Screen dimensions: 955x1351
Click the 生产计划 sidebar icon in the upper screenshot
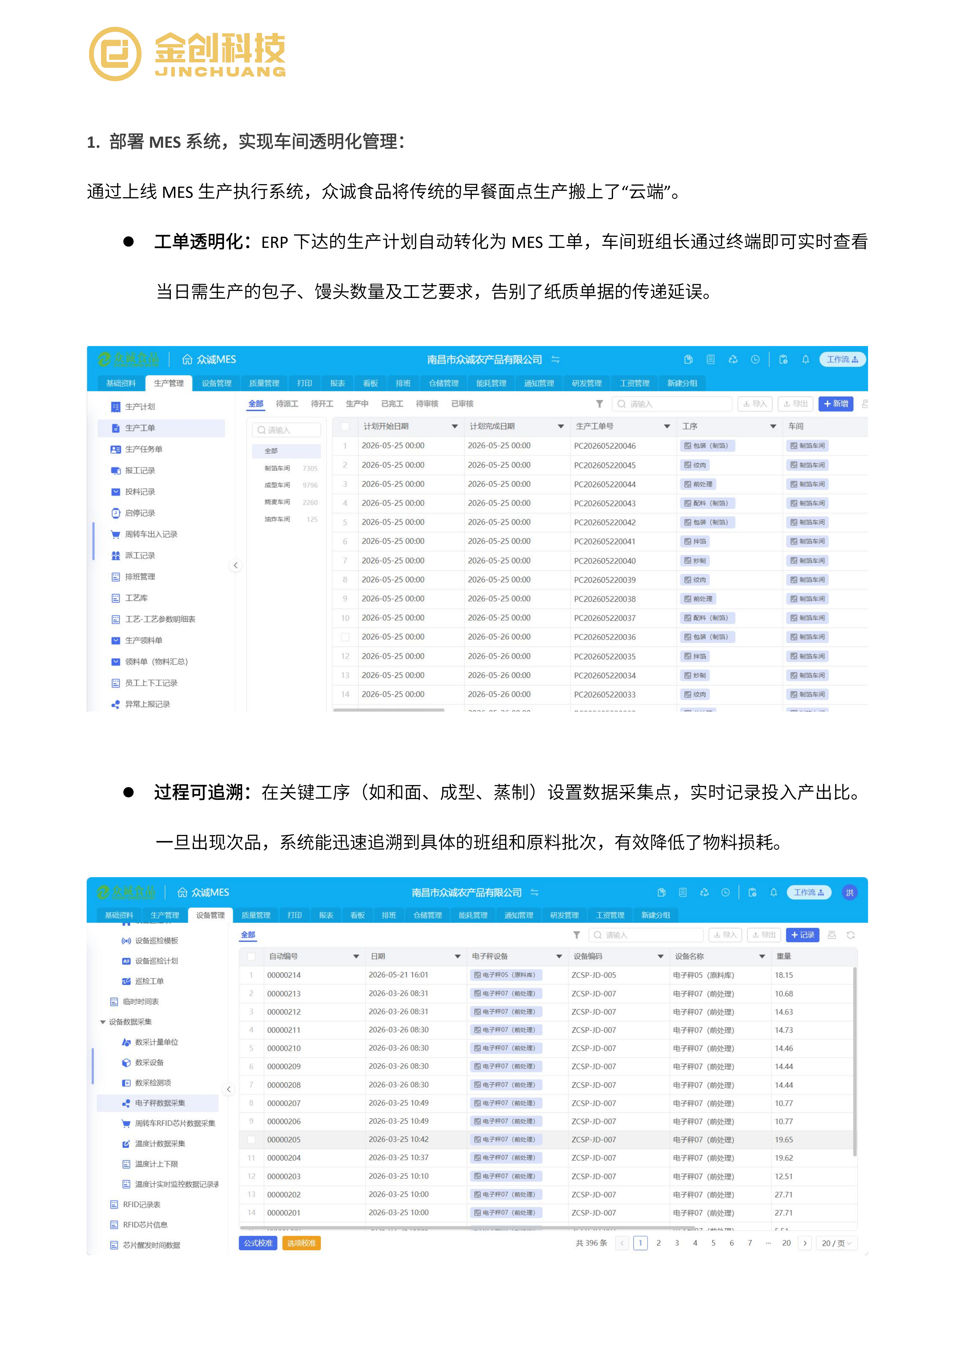115,407
